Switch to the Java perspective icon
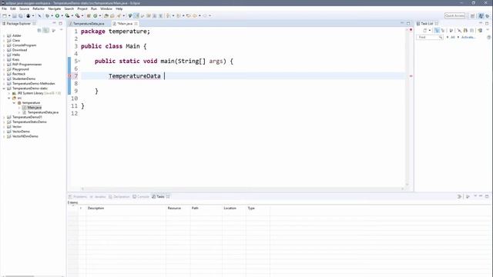 tap(481, 15)
